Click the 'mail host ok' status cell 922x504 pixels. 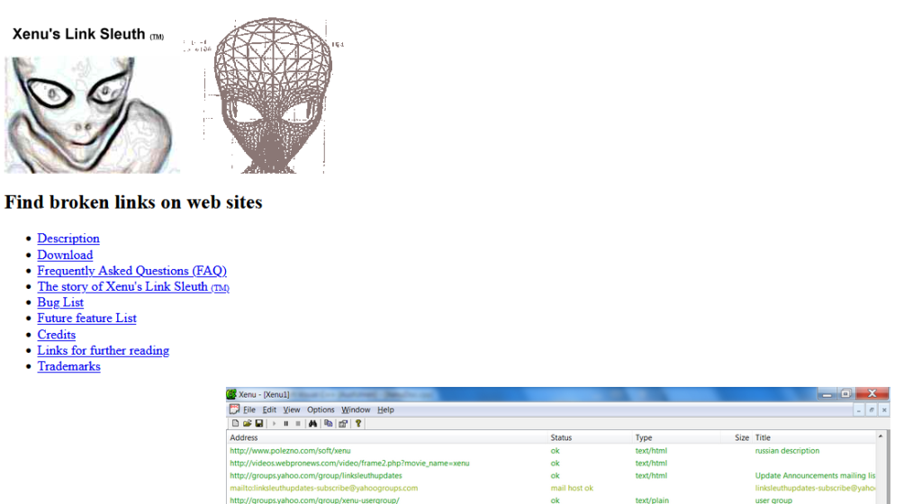(572, 488)
